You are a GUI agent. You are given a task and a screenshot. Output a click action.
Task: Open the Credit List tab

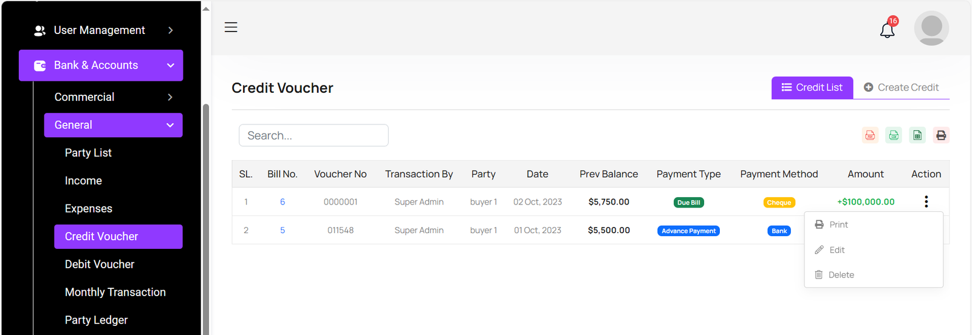[812, 87]
